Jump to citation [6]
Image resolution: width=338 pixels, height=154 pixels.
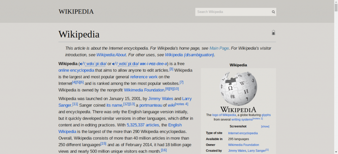tap(82, 82)
